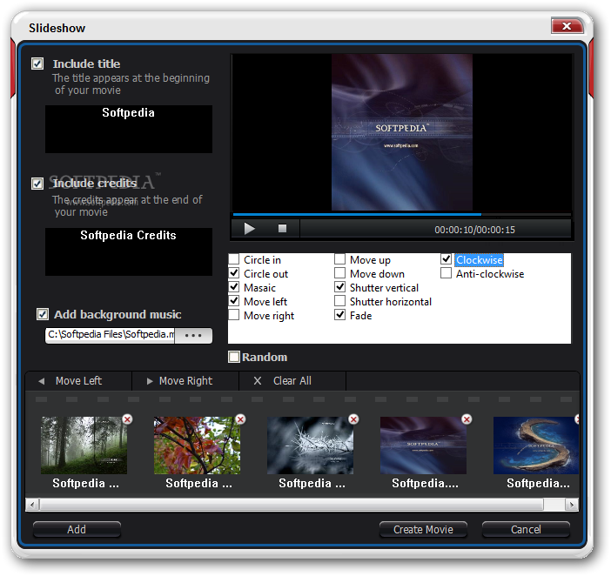Uncheck the Fade transition
The image size is (611, 576).
tap(339, 315)
